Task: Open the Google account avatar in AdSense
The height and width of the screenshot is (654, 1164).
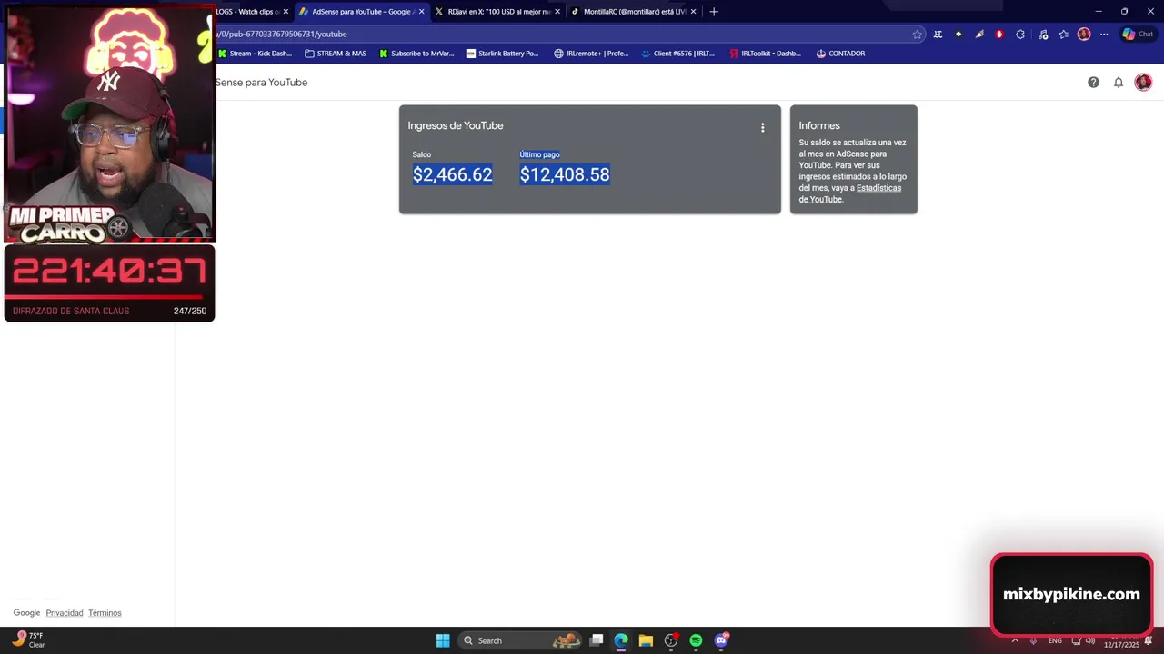Action: (1143, 83)
